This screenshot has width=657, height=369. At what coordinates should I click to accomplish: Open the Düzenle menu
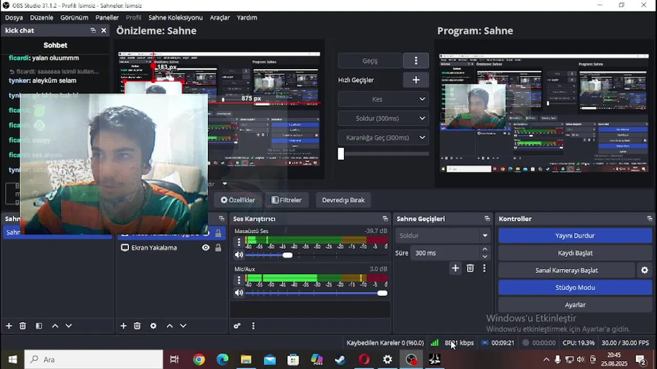point(42,17)
